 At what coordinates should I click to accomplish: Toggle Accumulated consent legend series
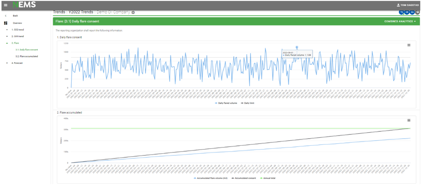[243, 178]
